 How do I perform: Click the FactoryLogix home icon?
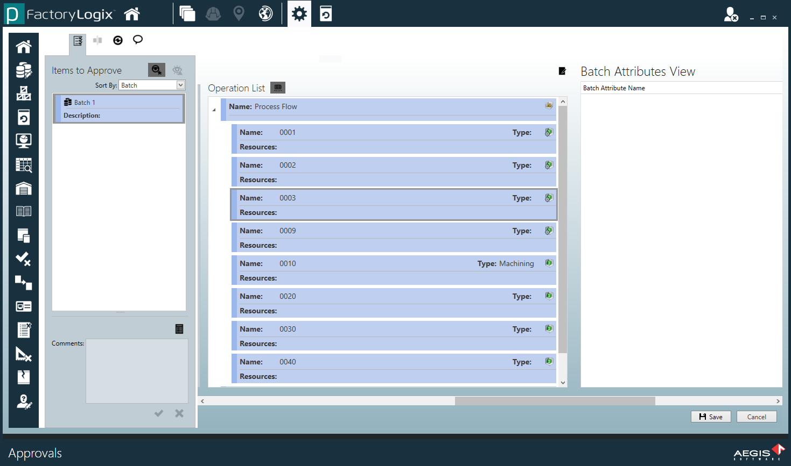pyautogui.click(x=132, y=13)
